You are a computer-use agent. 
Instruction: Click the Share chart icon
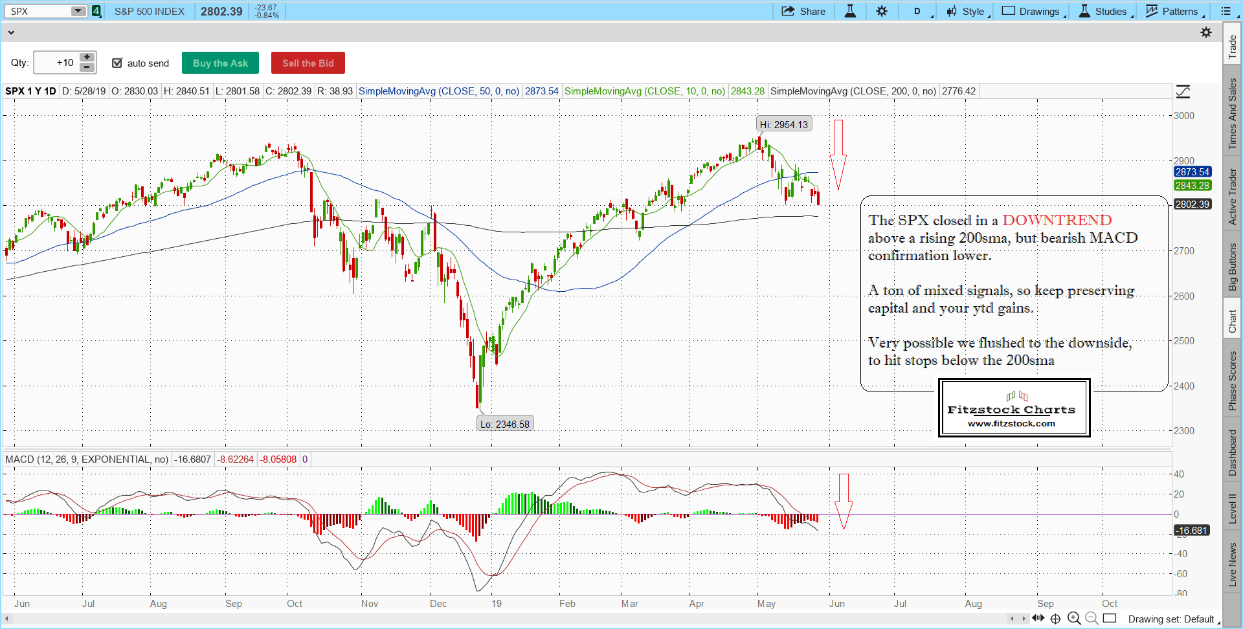click(803, 11)
